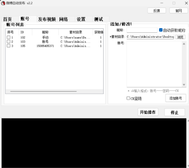189x168 pixels.
Task: Toggle the 自动获取昵称 checkbox
Action: (161, 30)
